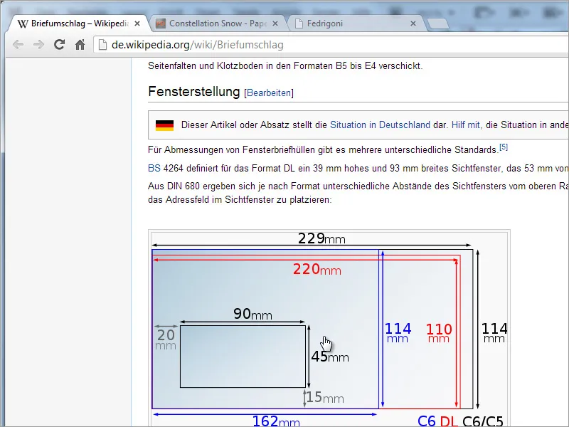Click the Fensterstellung section heading
Image resolution: width=569 pixels, height=427 pixels.
click(x=193, y=92)
